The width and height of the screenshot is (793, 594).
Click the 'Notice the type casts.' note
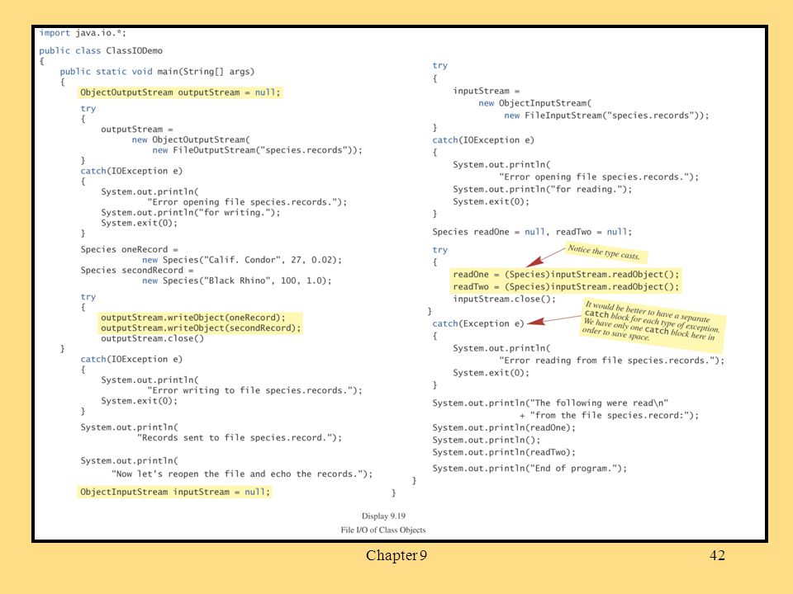604,252
